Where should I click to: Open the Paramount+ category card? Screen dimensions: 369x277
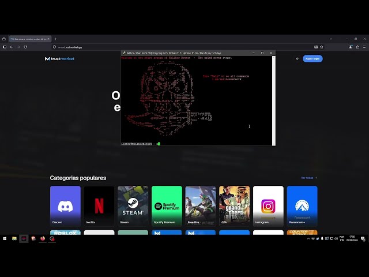[x=302, y=206]
